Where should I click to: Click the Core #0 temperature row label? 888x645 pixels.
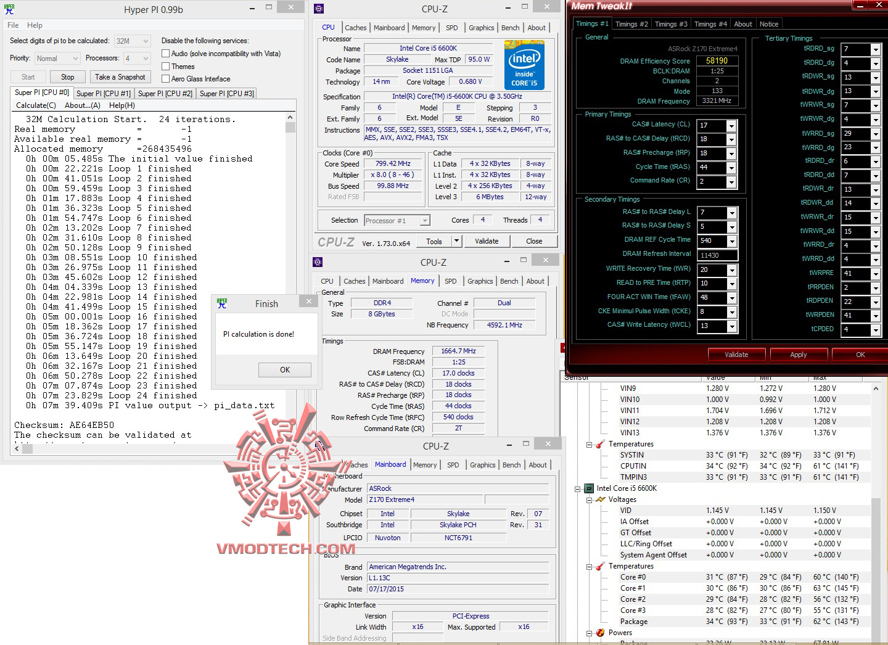(x=633, y=577)
